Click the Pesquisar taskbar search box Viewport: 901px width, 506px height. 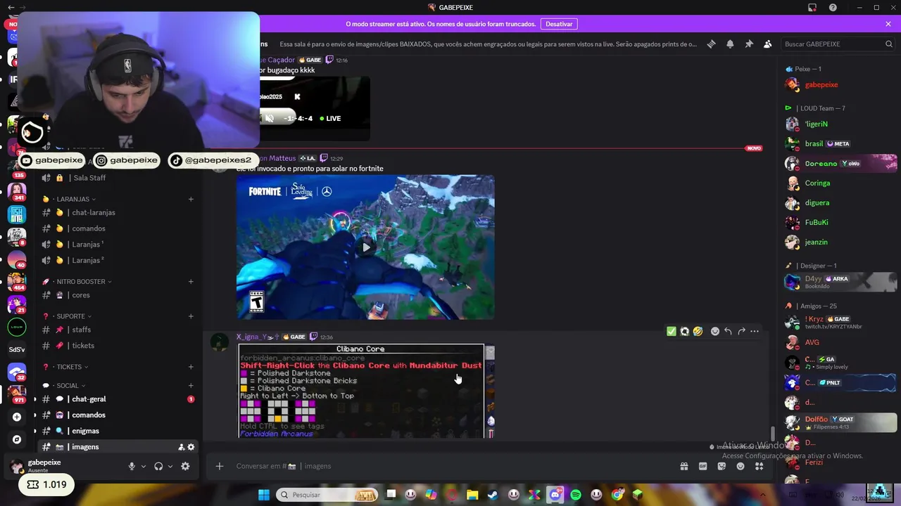327,495
